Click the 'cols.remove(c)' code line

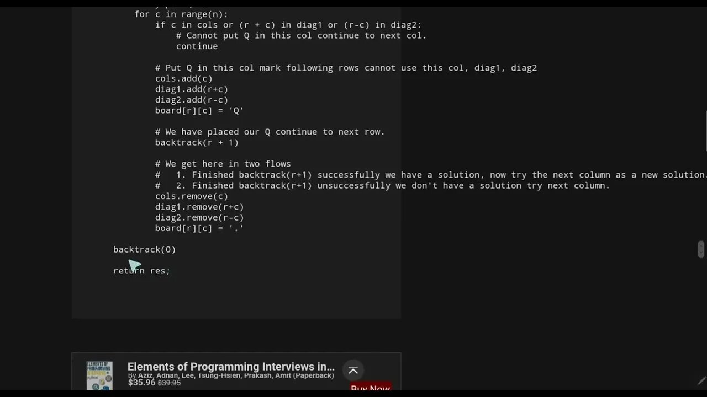click(192, 196)
